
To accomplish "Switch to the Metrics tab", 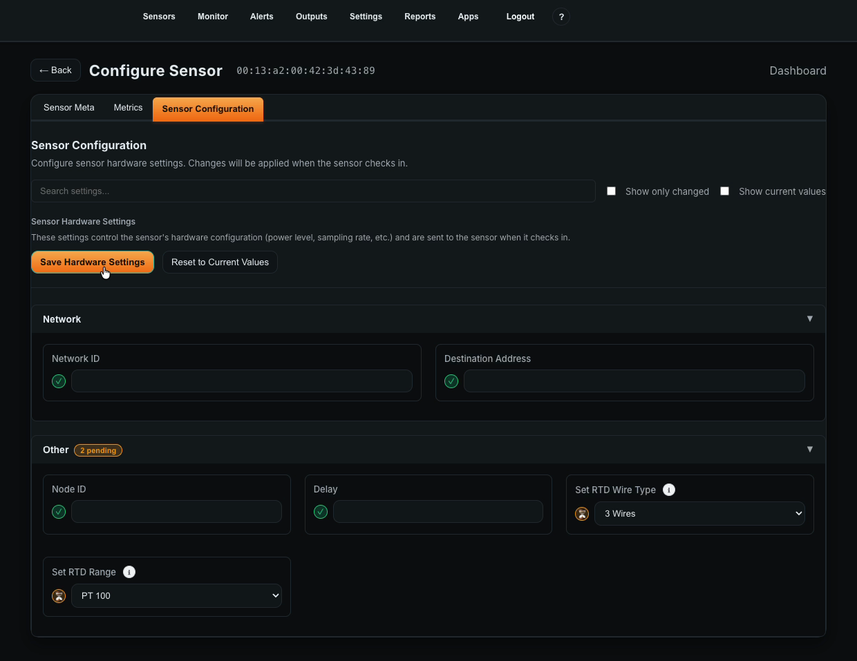I will (x=128, y=108).
